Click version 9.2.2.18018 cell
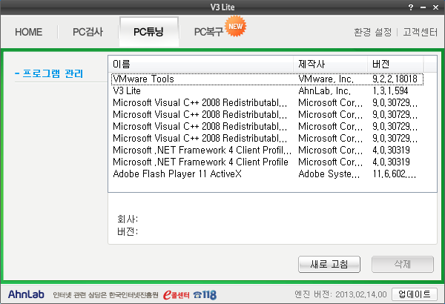This screenshot has height=304, width=445. coord(395,79)
